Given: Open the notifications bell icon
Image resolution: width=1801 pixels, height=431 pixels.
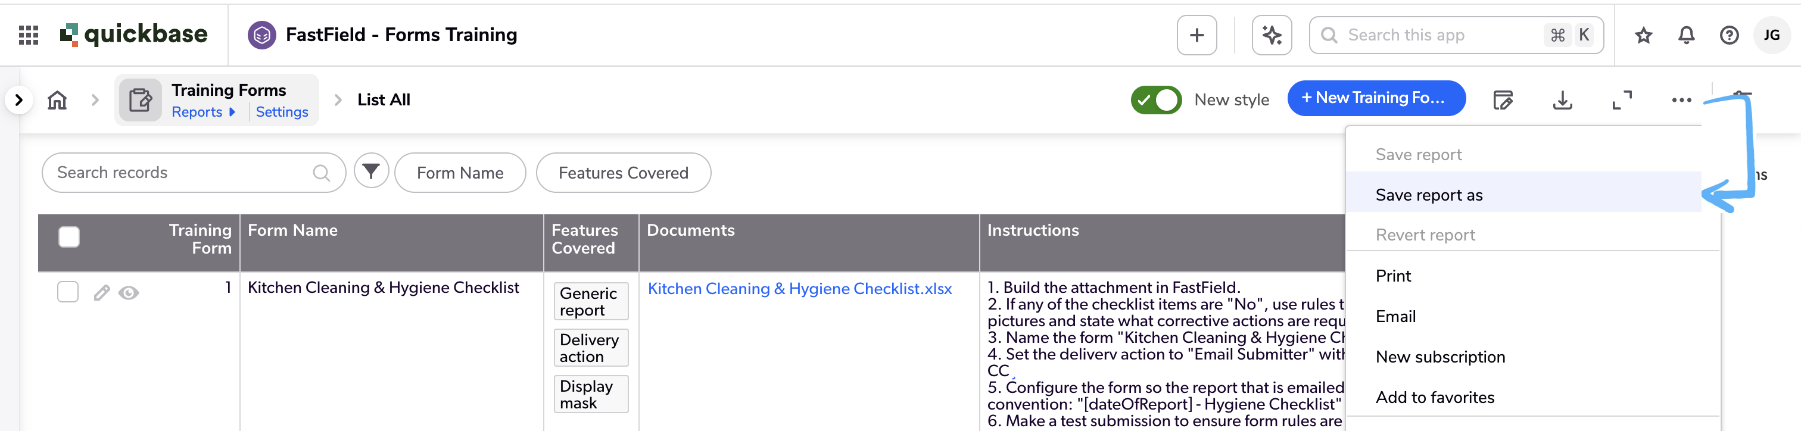Looking at the screenshot, I should 1686,35.
